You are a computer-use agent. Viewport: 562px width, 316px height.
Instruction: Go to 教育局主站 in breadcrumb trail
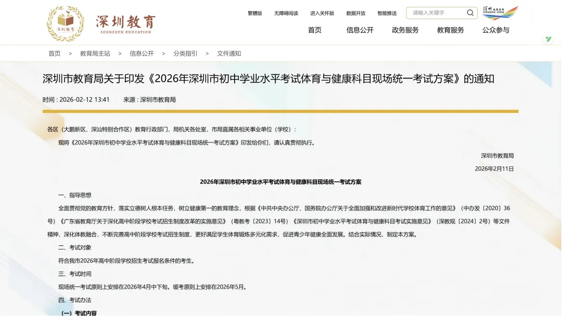[x=94, y=53]
